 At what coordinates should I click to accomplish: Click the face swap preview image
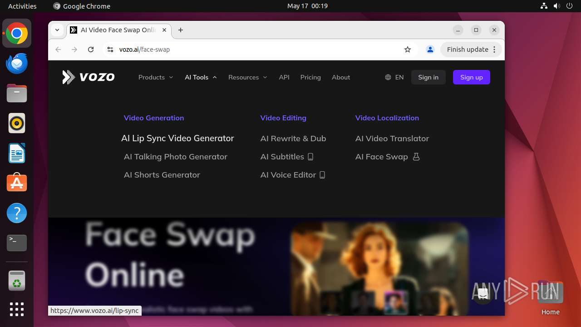click(379, 268)
